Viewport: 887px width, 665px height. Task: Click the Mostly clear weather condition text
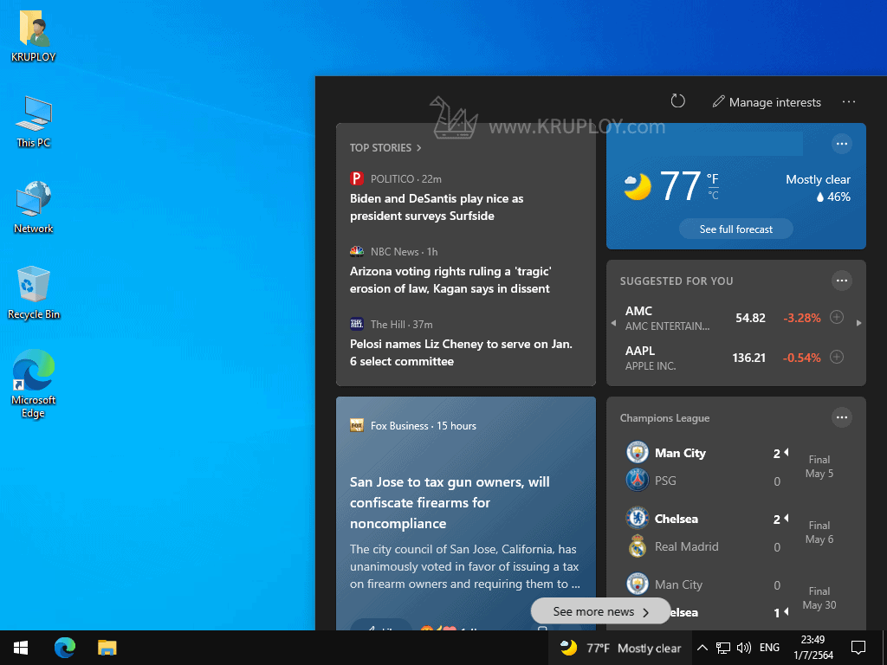(x=818, y=179)
